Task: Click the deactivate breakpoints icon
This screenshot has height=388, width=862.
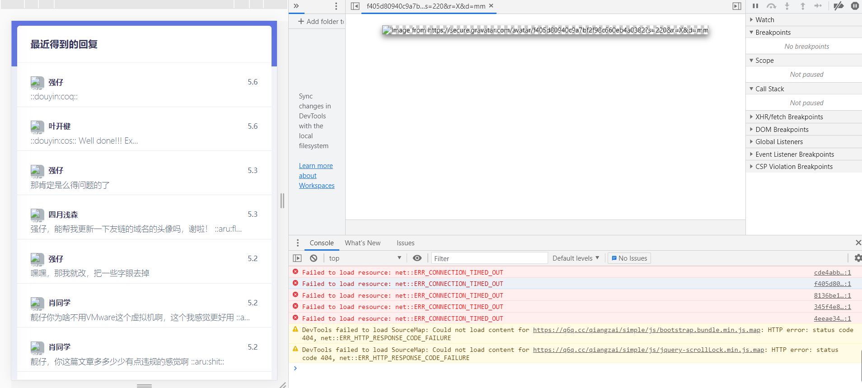Action: (839, 6)
